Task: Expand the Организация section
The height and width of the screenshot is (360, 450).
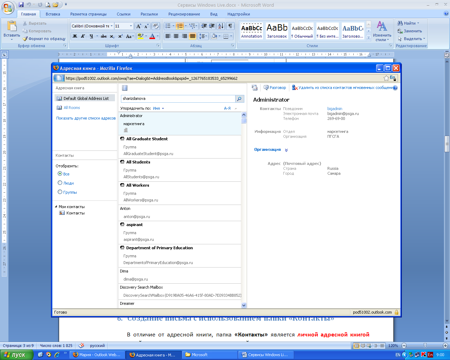Action: (286, 150)
